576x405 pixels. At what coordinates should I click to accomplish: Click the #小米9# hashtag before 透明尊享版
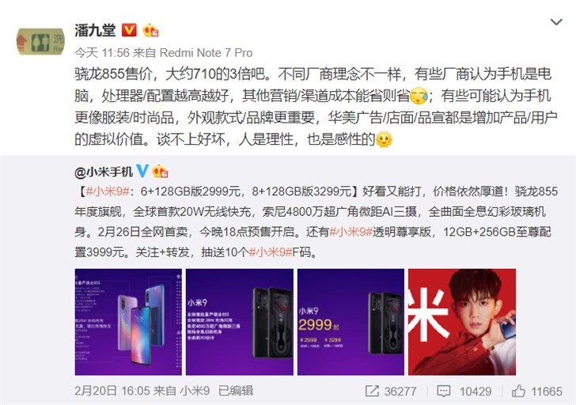351,232
